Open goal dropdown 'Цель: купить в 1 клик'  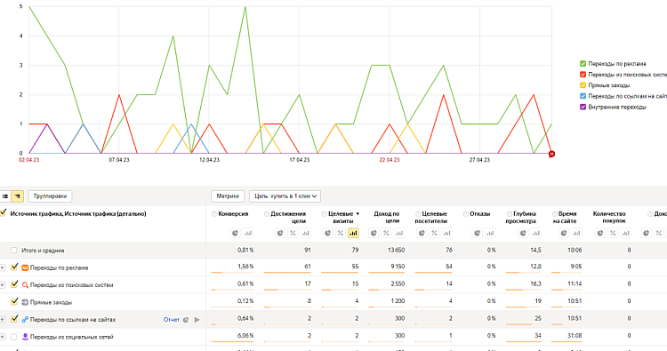285,196
